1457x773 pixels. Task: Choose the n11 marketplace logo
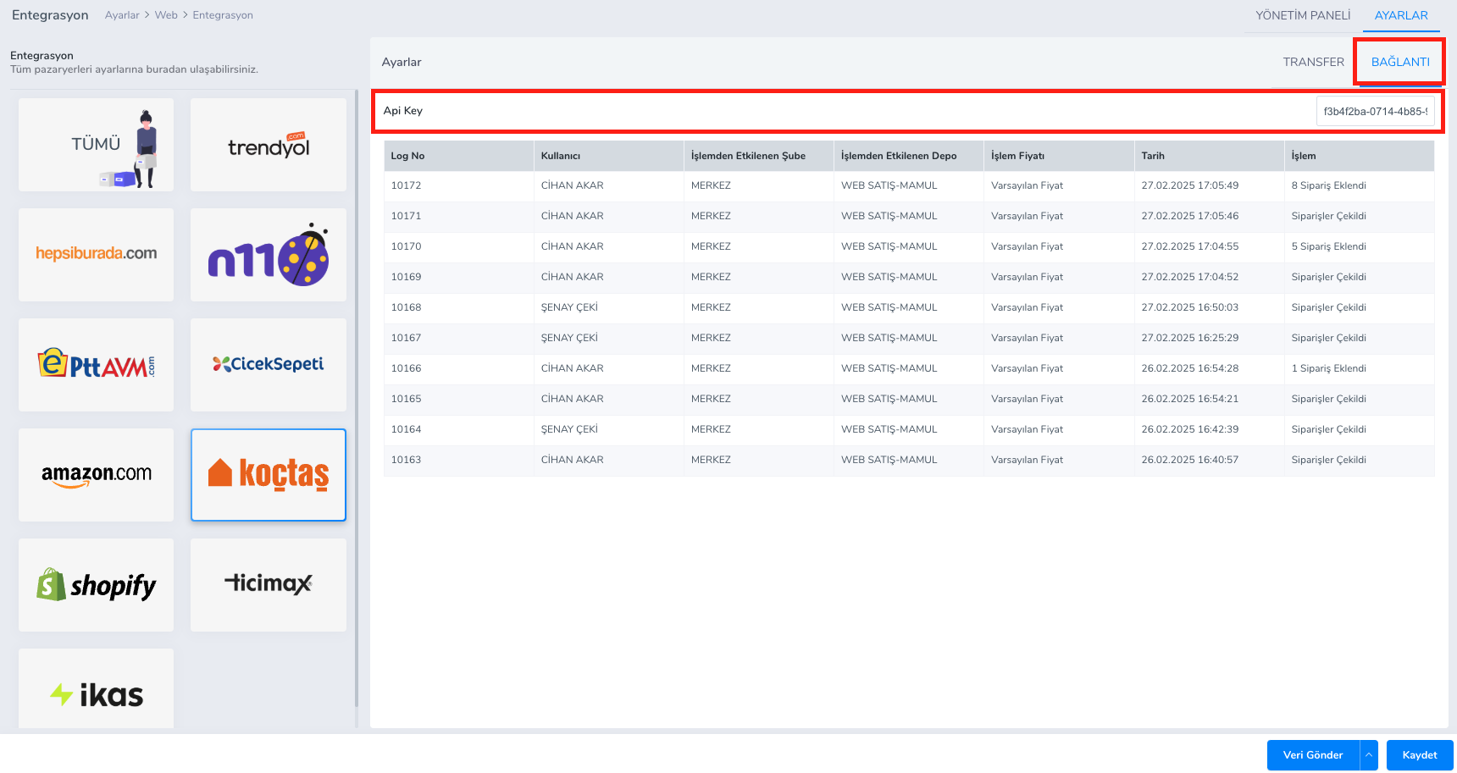coord(268,255)
